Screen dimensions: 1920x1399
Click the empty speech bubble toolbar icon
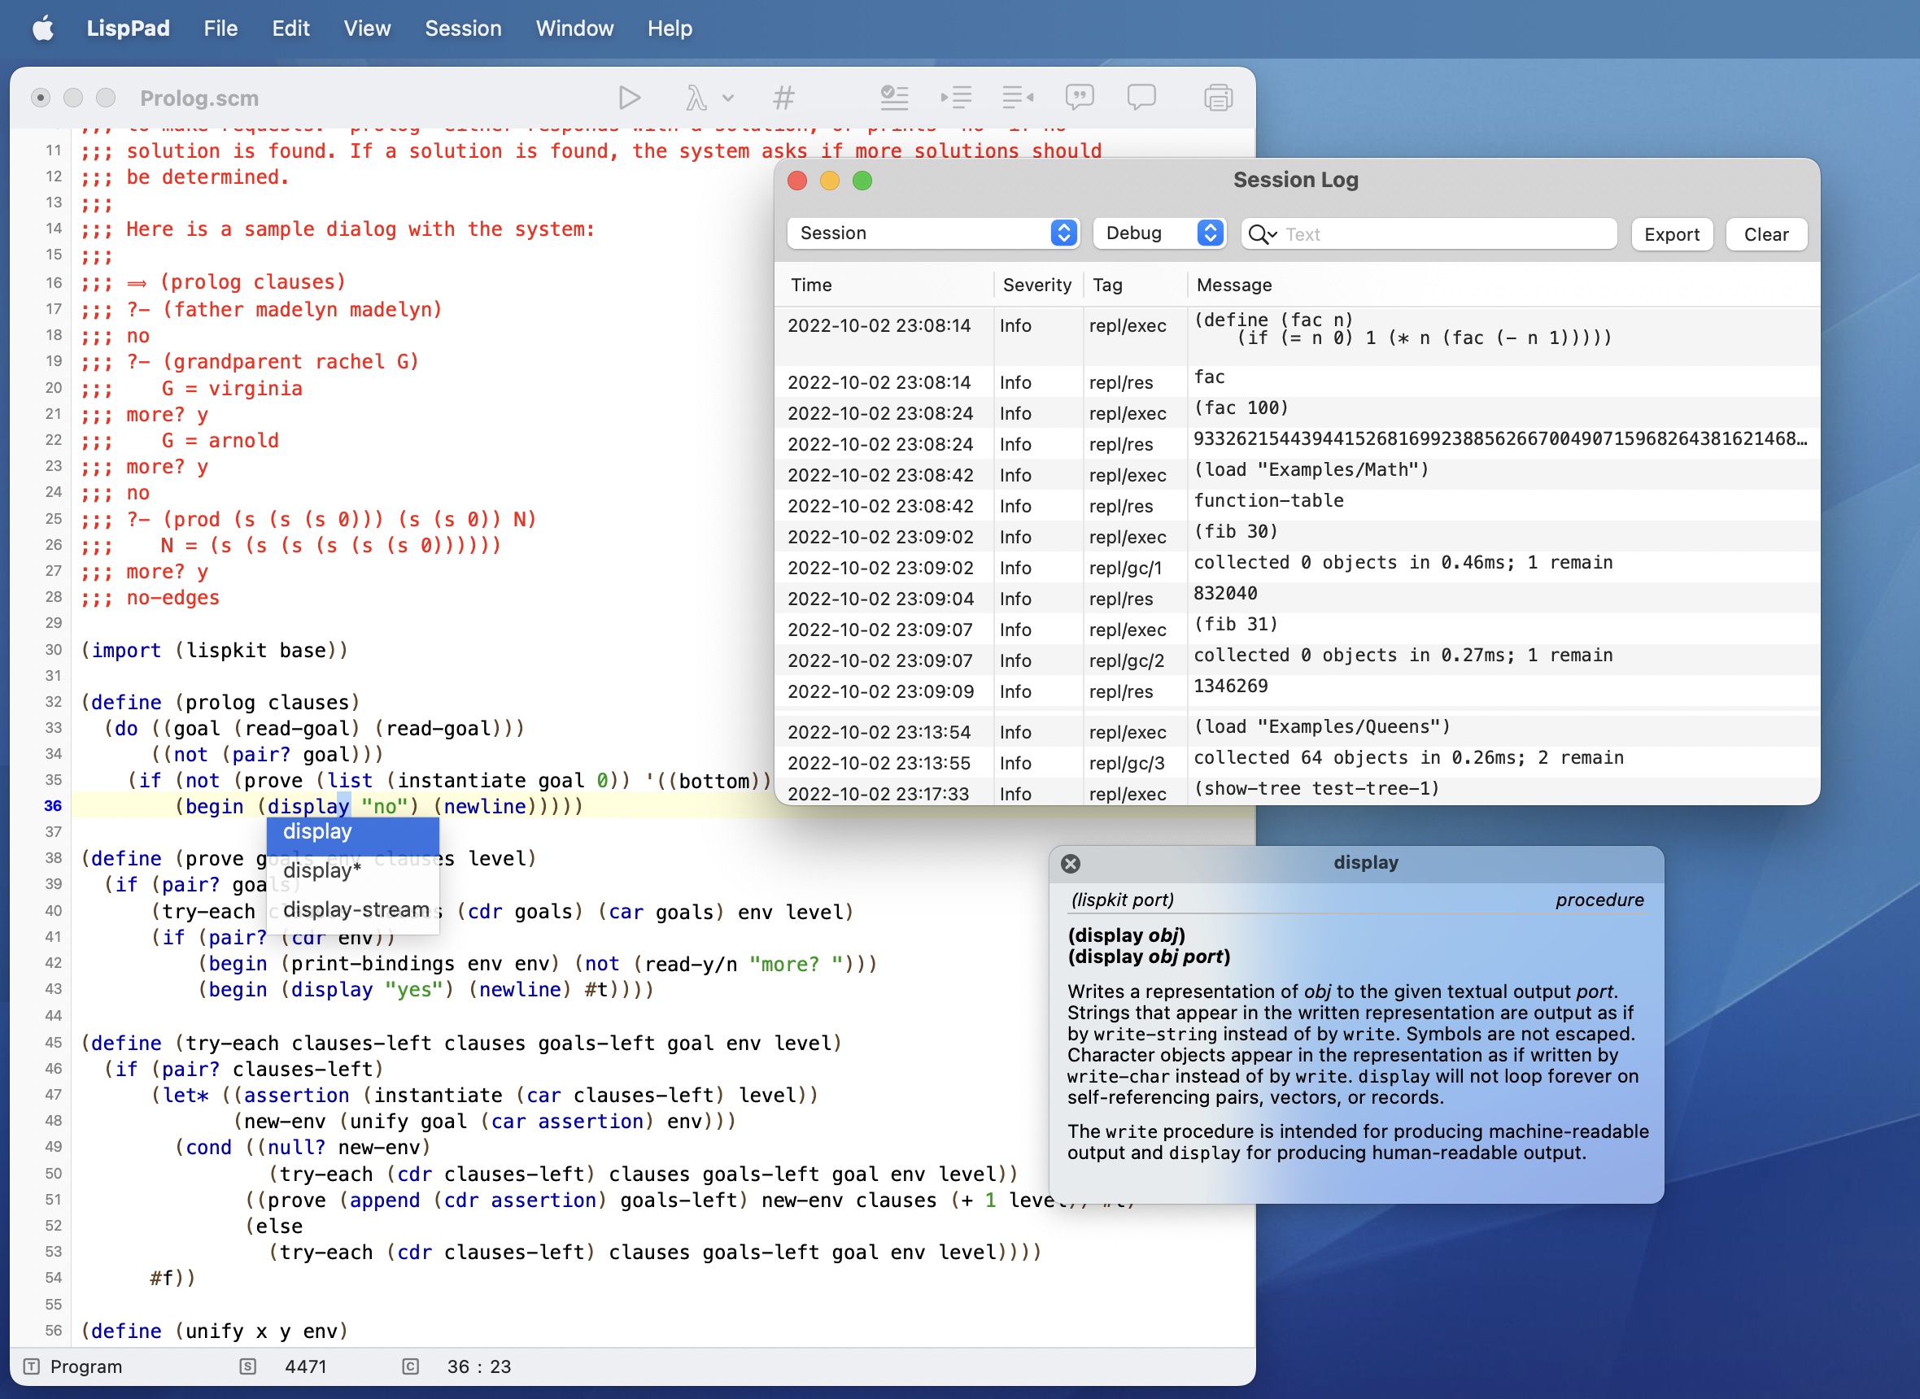(1141, 98)
